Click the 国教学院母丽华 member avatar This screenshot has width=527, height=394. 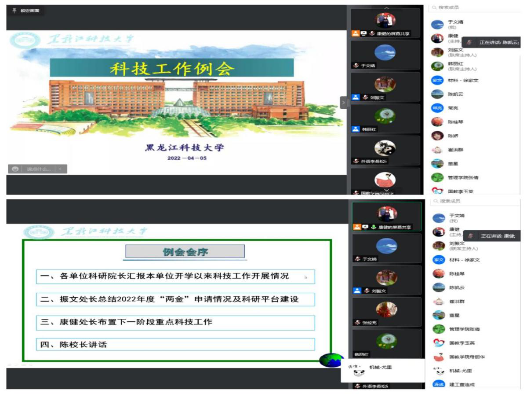pos(438,357)
